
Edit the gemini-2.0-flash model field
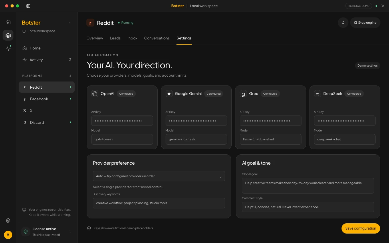196,139
